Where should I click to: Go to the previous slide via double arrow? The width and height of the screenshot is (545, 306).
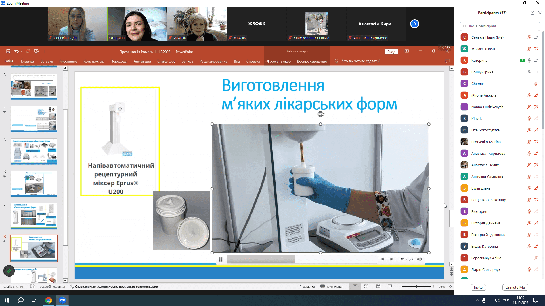point(452,269)
